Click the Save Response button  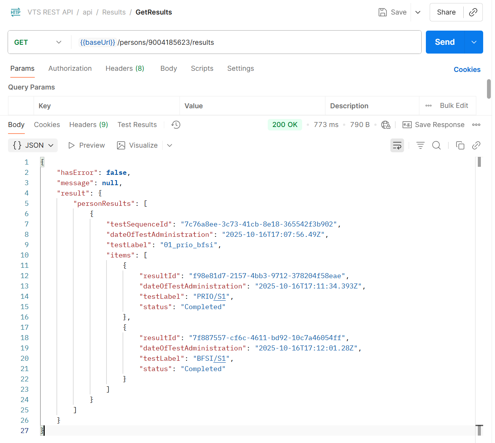click(434, 125)
